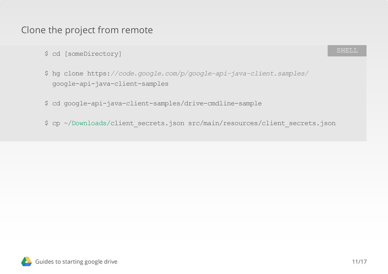The width and height of the screenshot is (388, 274).
Task: Click the first client_secrets.json after /Downloads/
Action: [x=147, y=123]
